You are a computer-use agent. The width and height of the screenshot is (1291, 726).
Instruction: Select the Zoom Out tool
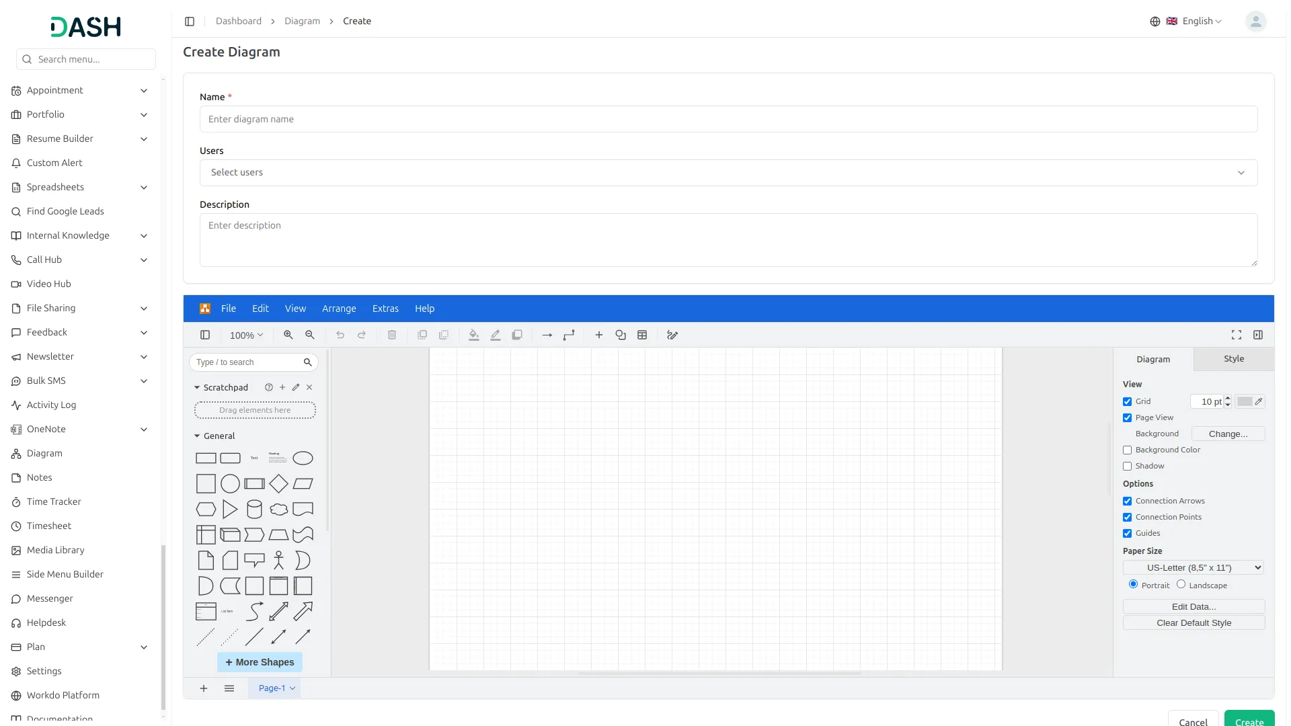coord(309,335)
